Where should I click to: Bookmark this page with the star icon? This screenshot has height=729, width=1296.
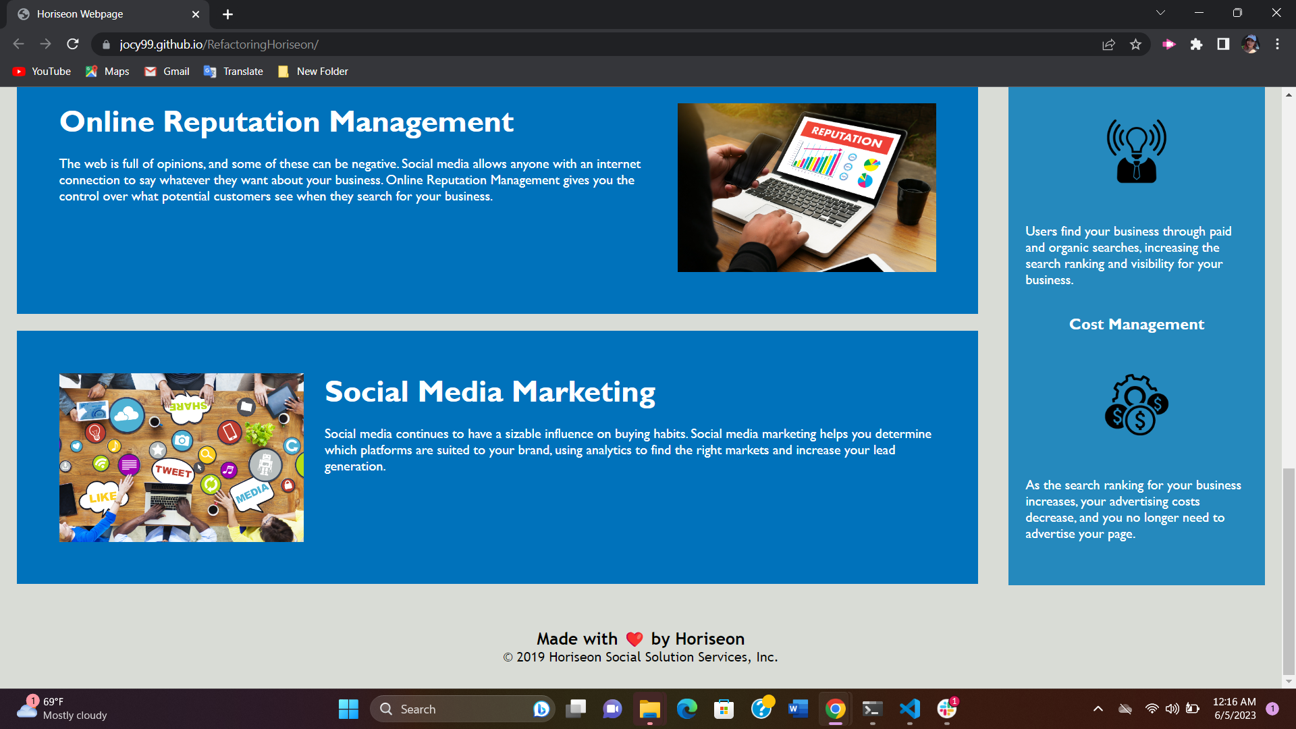tap(1135, 45)
